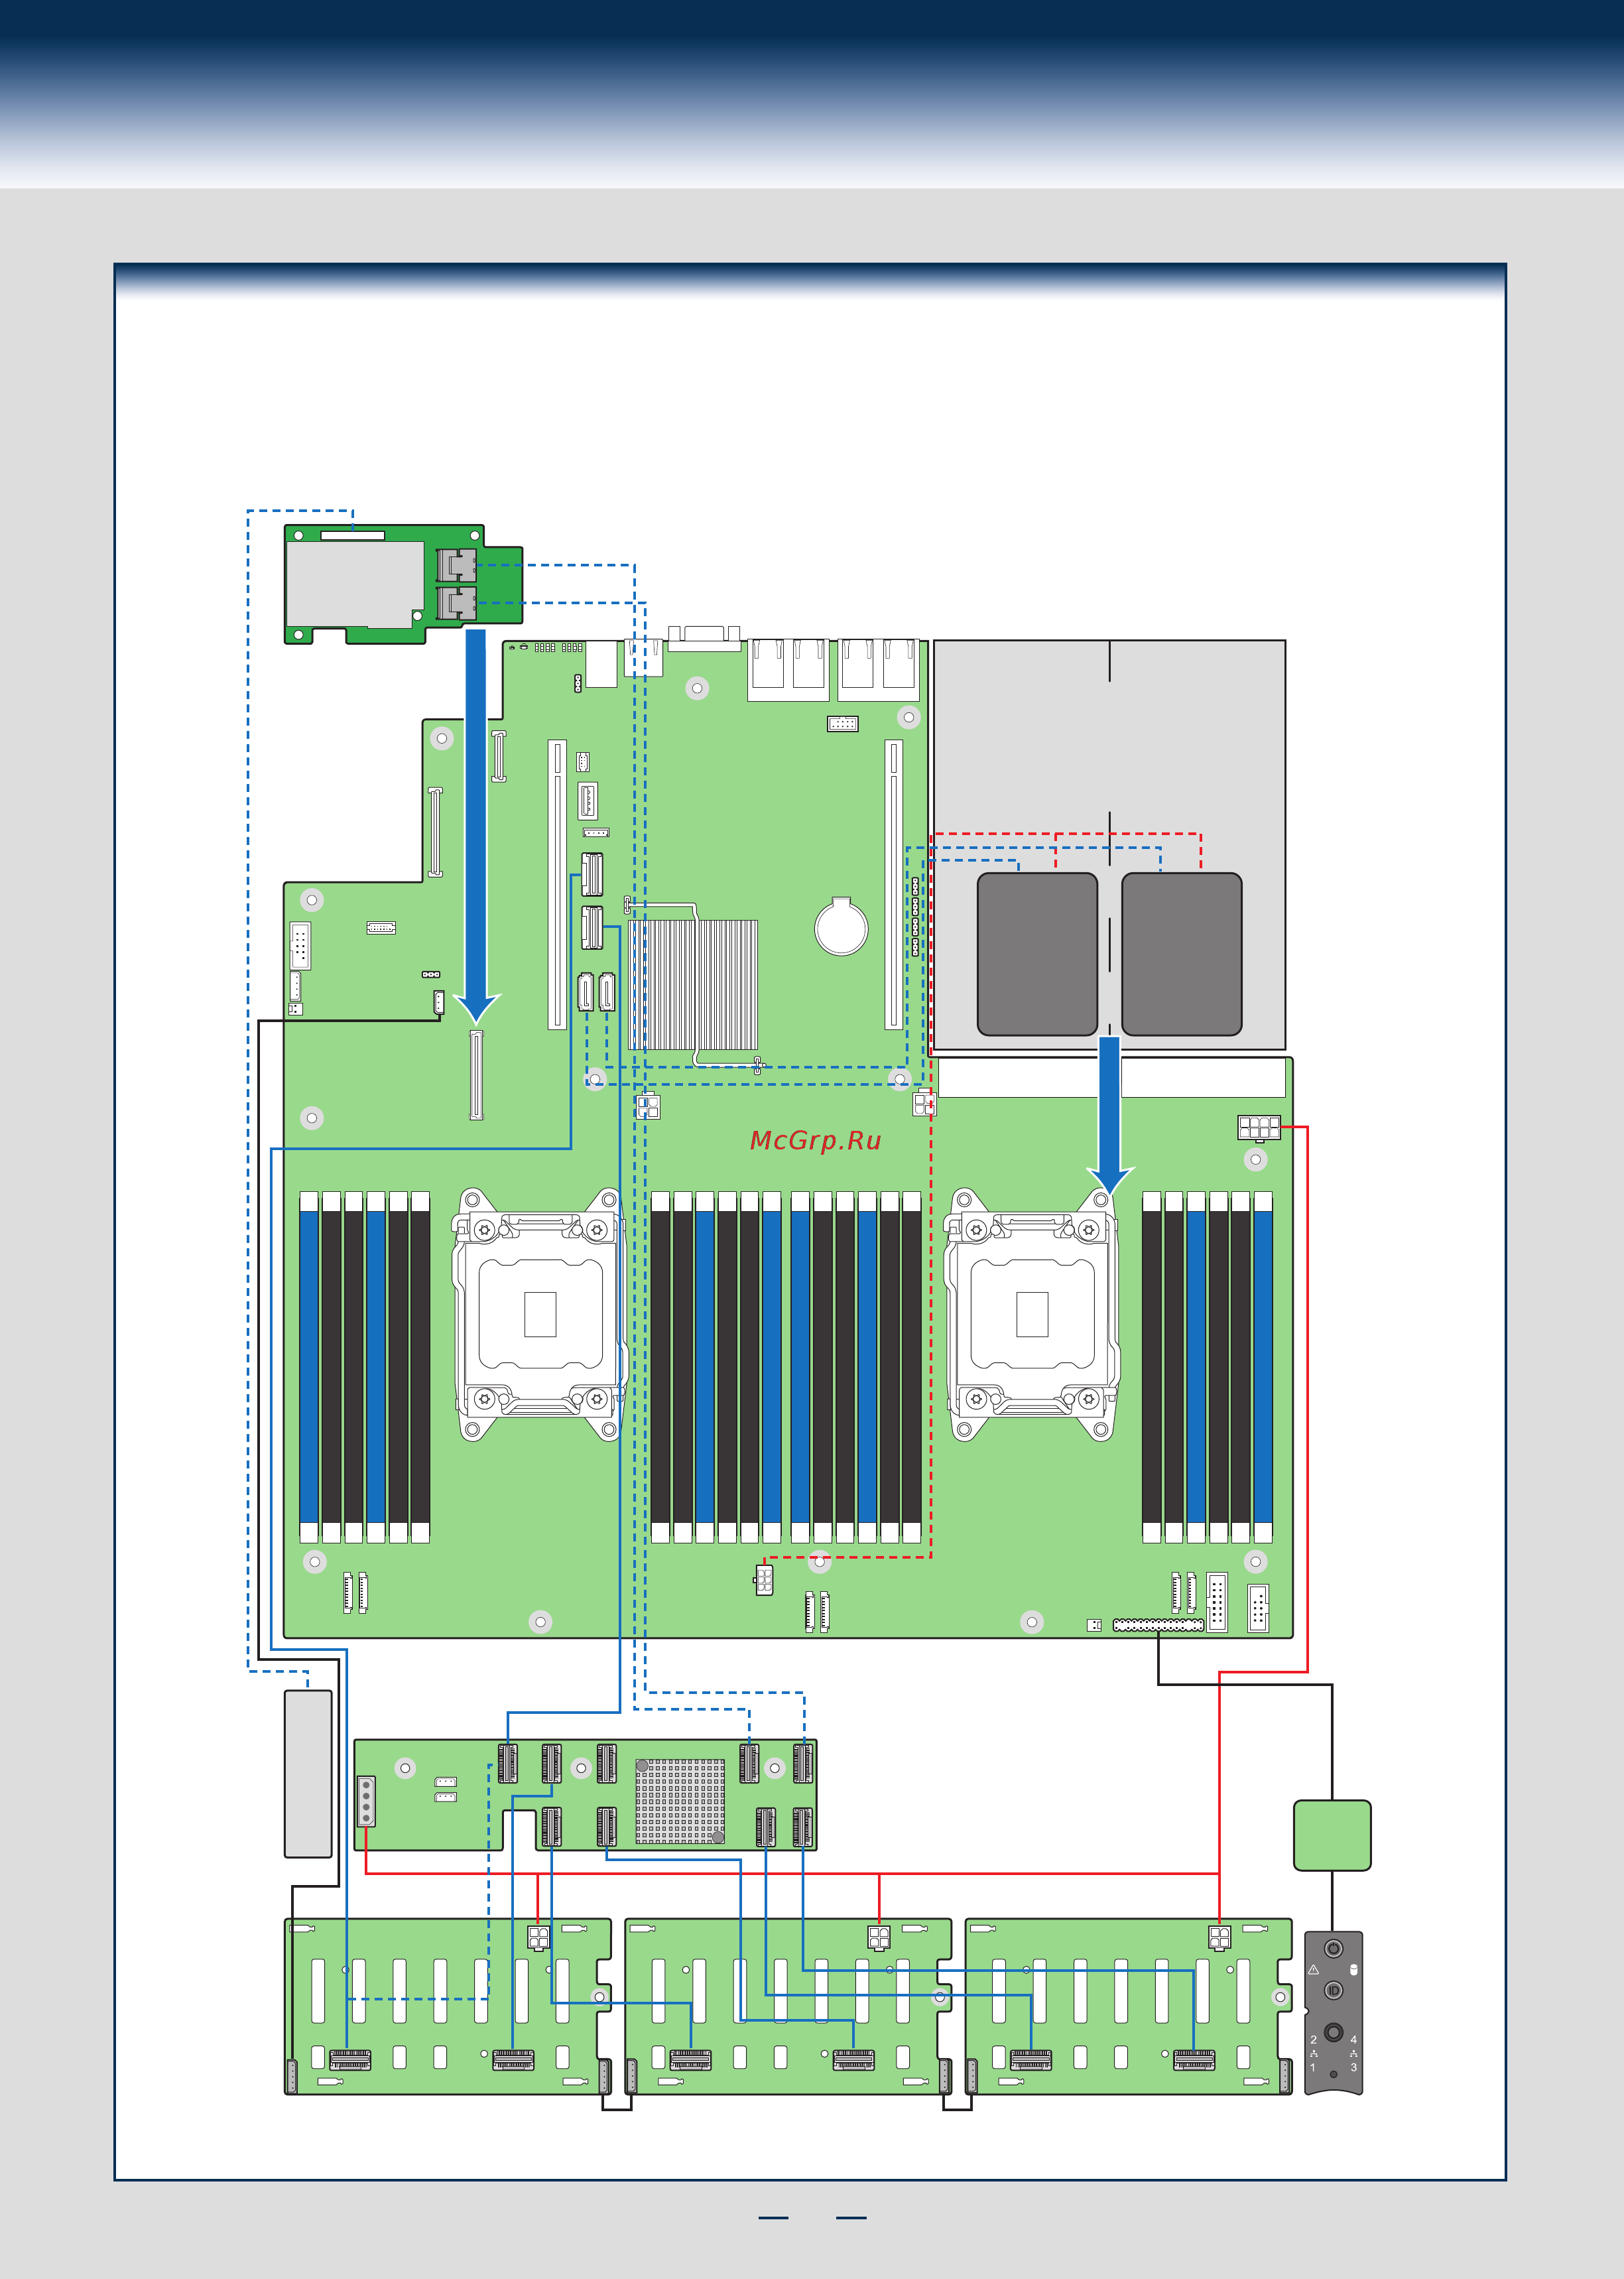Screen dimensions: 1624x2279
Task: Click the network icon beside numbers 4 and 3
Action: (x=1354, y=2054)
